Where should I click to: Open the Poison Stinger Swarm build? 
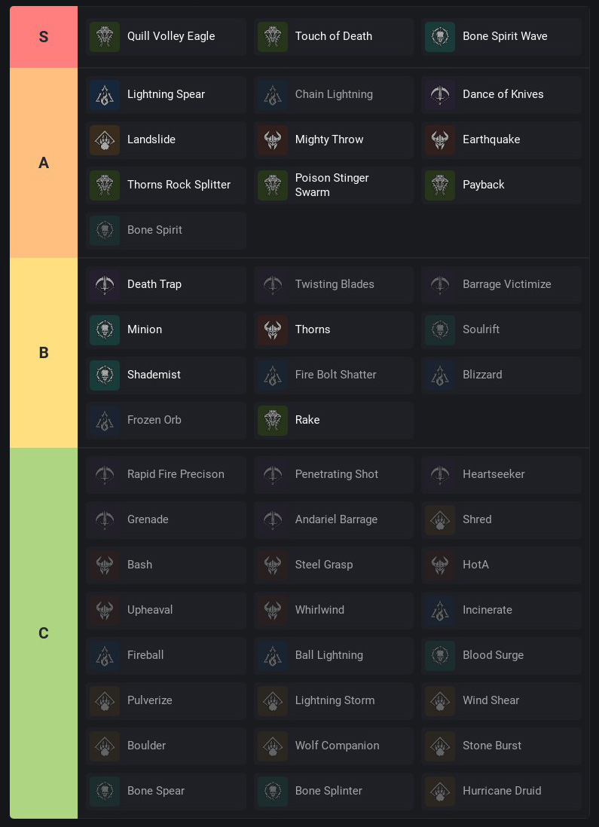click(x=334, y=185)
